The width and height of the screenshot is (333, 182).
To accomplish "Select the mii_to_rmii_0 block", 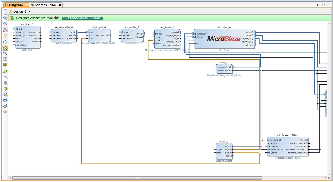I will [99, 35].
